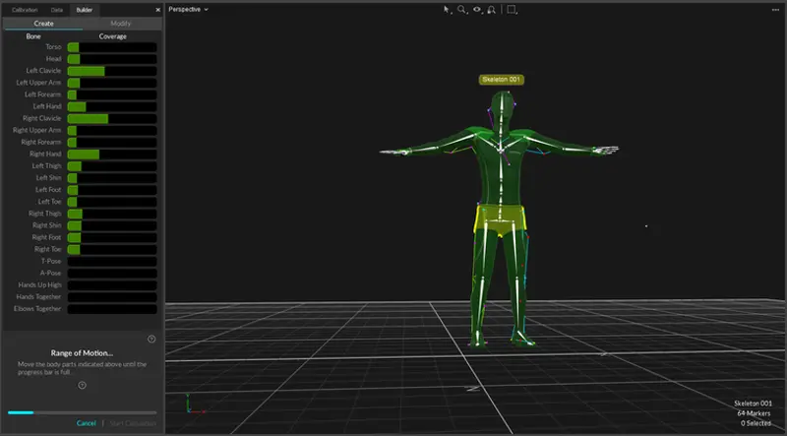Open the Modify sub-tab
This screenshot has height=436, width=787.
coord(120,23)
